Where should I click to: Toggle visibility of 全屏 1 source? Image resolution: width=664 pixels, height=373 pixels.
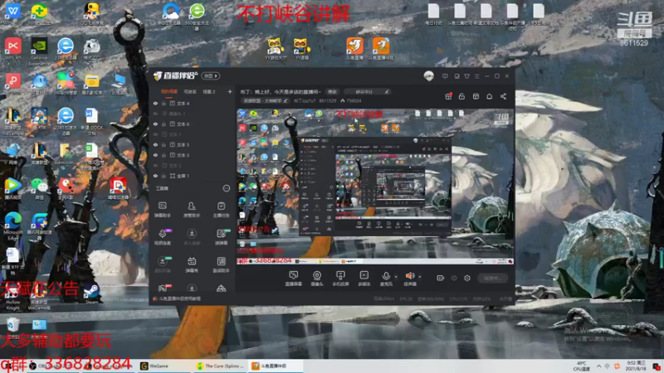[x=155, y=176]
